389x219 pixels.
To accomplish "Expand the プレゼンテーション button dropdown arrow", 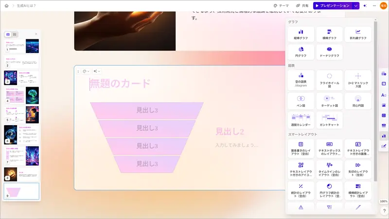I will (x=356, y=5).
